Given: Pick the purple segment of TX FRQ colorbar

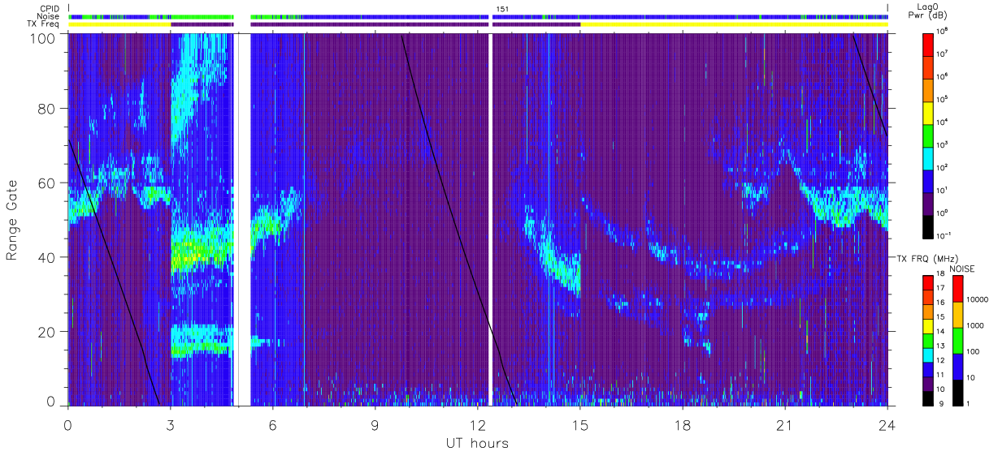Looking at the screenshot, I should 928,385.
